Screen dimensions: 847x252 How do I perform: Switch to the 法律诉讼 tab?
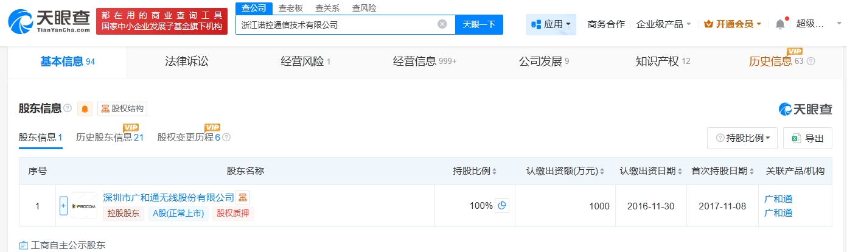(x=187, y=61)
